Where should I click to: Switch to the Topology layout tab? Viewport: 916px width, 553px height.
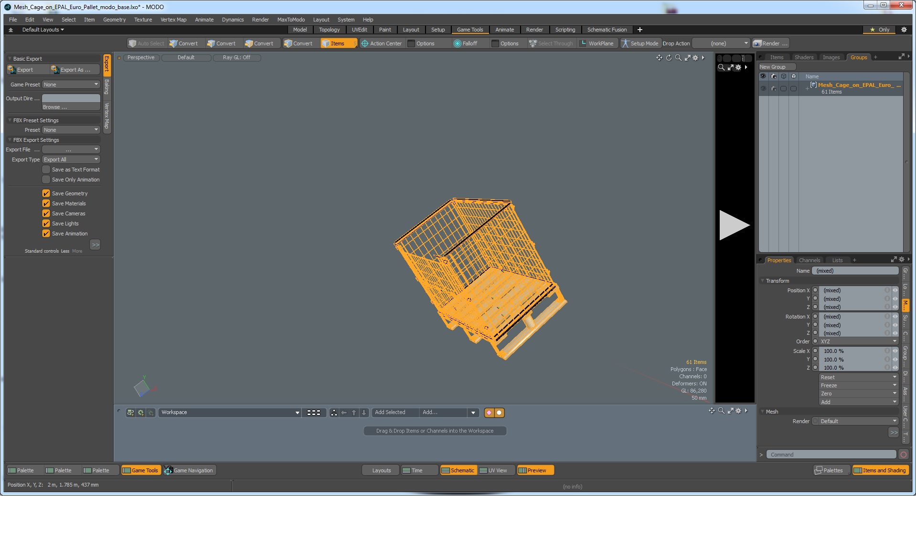pyautogui.click(x=329, y=30)
